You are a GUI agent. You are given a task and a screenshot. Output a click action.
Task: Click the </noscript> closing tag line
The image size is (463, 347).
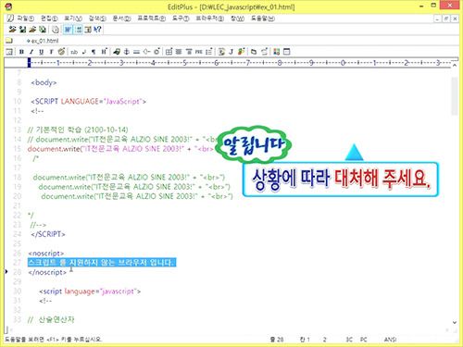pyautogui.click(x=47, y=272)
